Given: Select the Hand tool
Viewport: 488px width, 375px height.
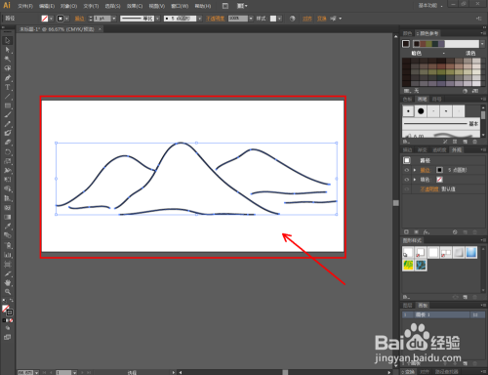Looking at the screenshot, I should (8, 282).
